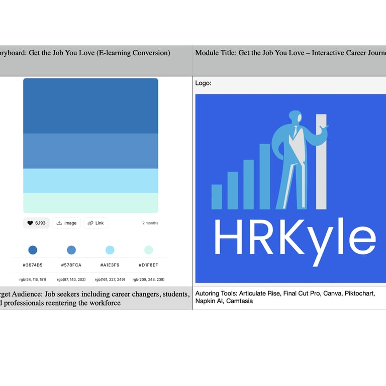Click the hex code text #3674B5
Viewport: 386px width, 386px height.
tap(33, 265)
